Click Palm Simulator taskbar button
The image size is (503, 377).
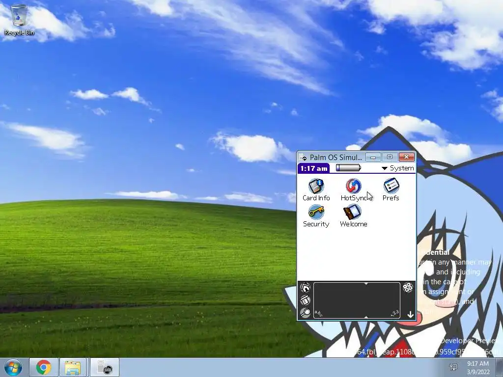click(x=105, y=367)
